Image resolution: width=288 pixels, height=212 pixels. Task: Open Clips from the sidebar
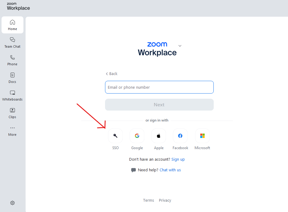point(12,113)
